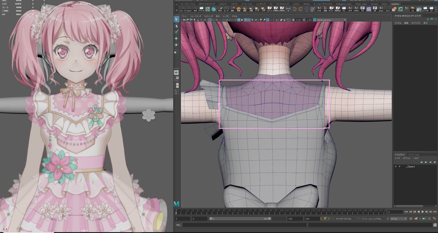Click the ヒストリ (History) shelf icon
This screenshot has width=438, height=233.
tap(270, 9)
